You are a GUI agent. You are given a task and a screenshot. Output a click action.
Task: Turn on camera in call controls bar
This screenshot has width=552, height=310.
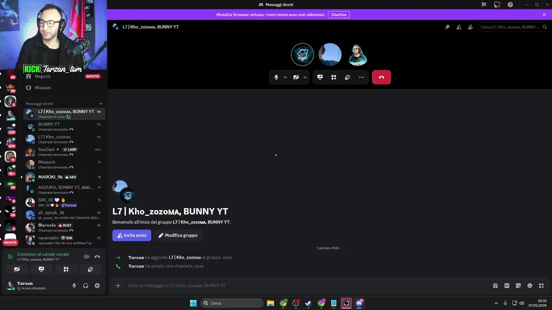[x=296, y=77]
